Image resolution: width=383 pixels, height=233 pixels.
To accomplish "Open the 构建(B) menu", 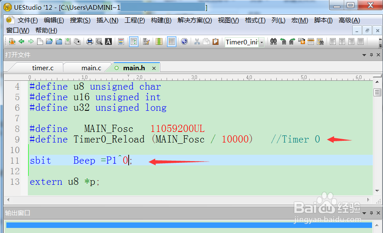I will 161,20.
